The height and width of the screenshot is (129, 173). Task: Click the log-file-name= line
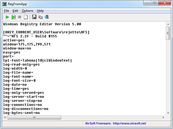(x=18, y=73)
